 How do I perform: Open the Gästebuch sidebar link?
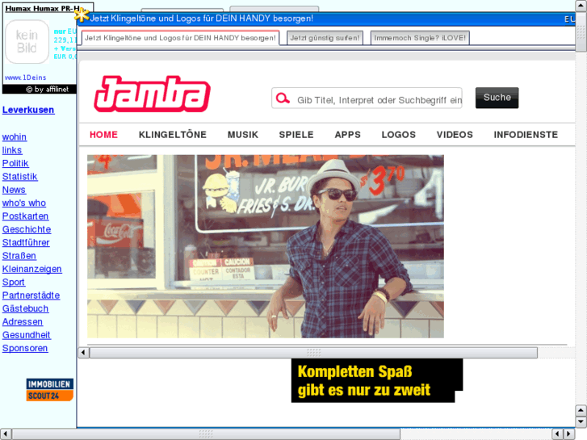[x=26, y=308]
